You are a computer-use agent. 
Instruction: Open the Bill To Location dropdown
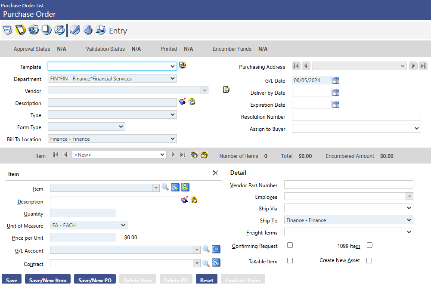[x=112, y=139]
